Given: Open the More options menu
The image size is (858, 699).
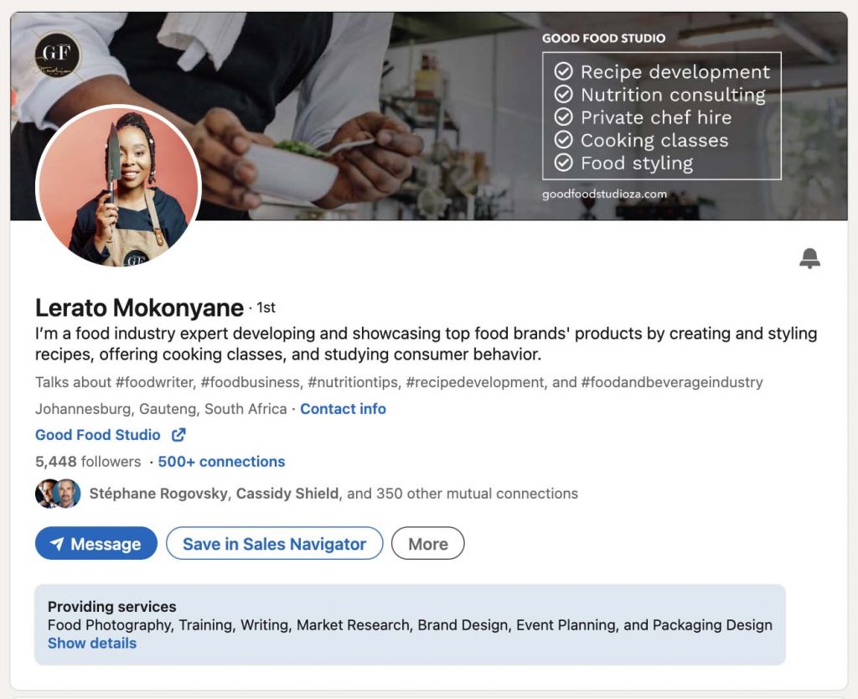Looking at the screenshot, I should 427,543.
